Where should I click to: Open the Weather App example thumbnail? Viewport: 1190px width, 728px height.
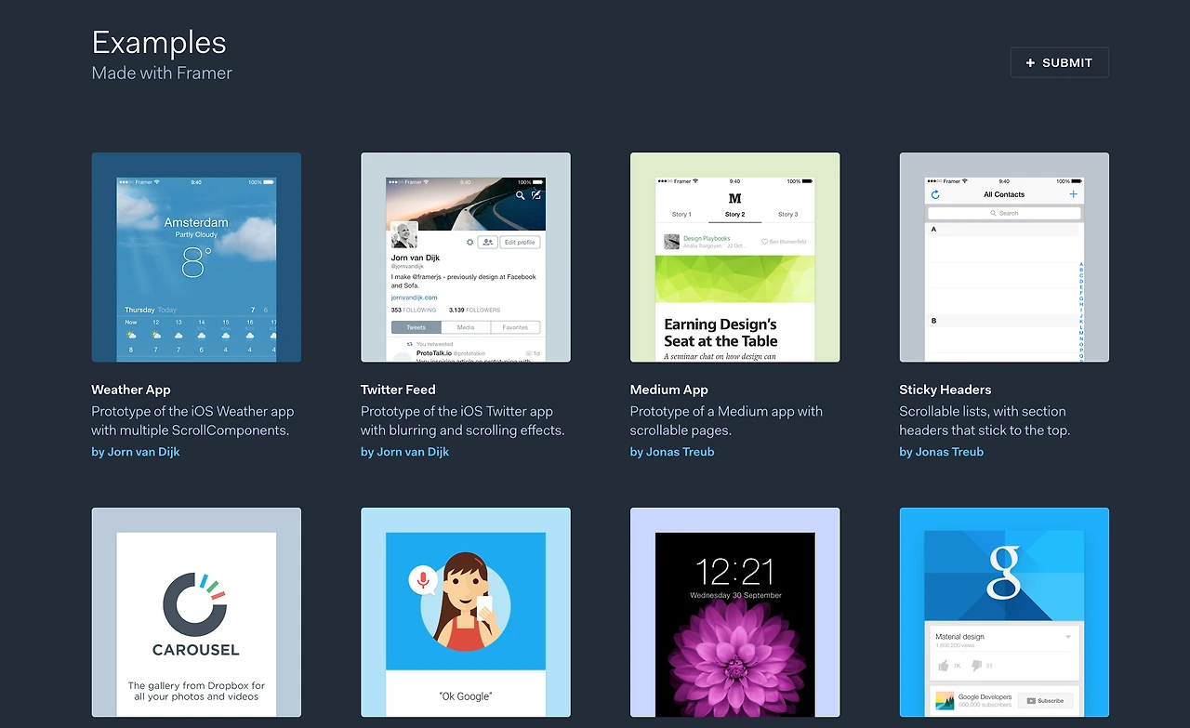196,258
